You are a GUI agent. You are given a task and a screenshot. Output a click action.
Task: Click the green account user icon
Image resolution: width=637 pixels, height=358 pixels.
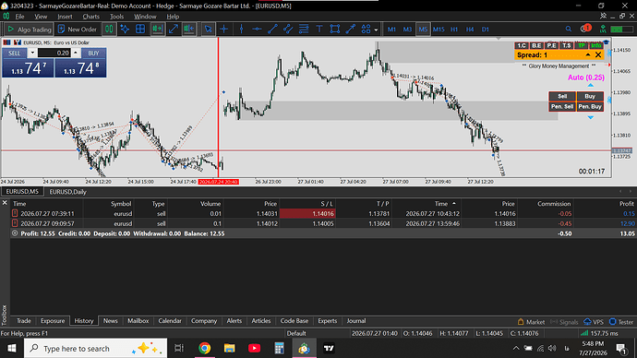(x=603, y=29)
